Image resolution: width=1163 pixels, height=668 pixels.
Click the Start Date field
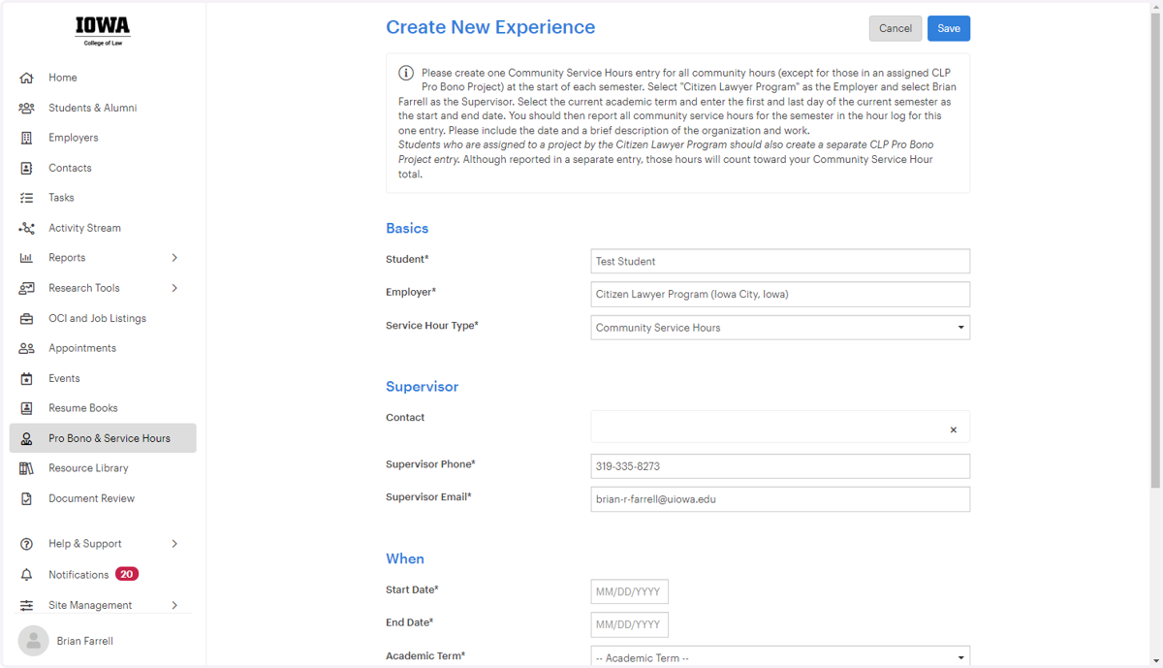pyautogui.click(x=629, y=592)
